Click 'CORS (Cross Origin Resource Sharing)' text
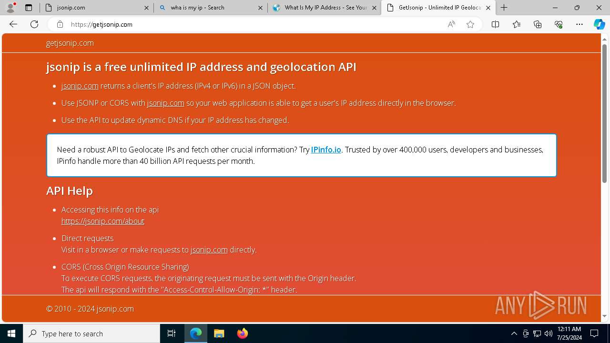 125,267
